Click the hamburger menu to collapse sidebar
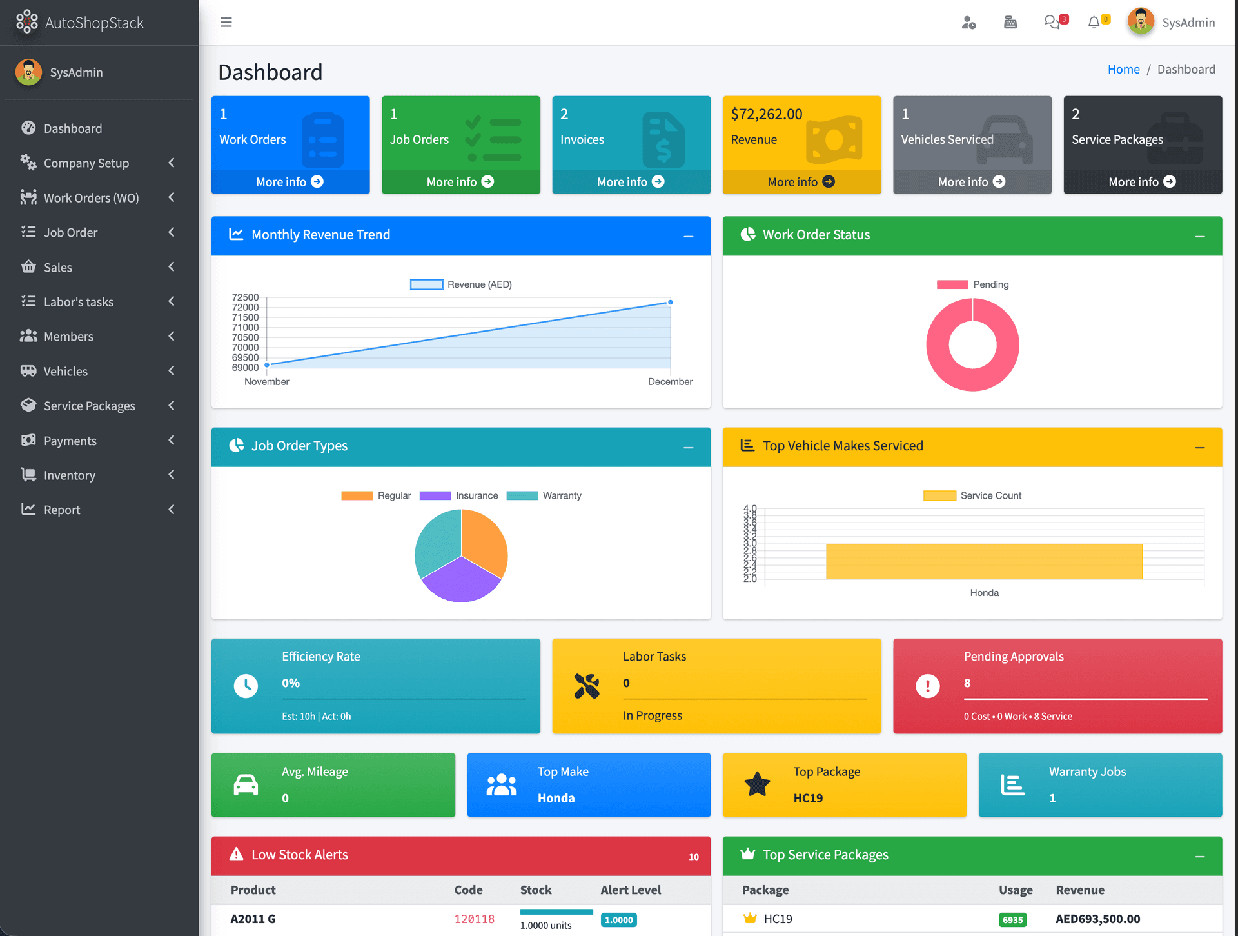 (226, 21)
